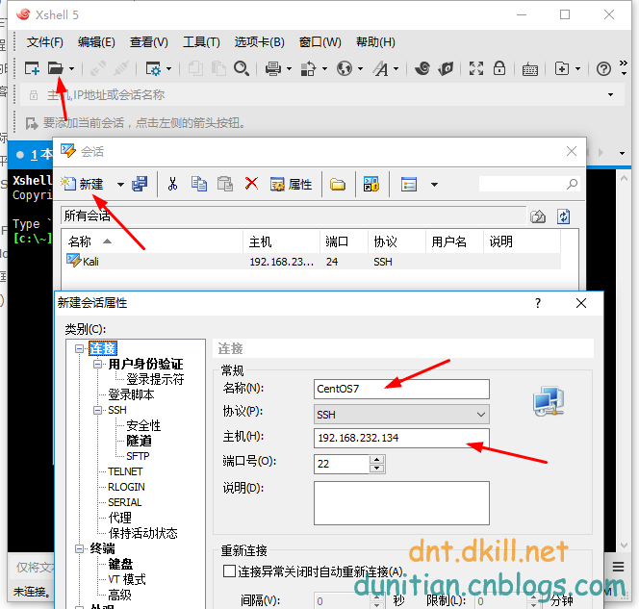This screenshot has width=639, height=609.
Task: Decrease the 端口号 port value with down arrow
Action: tap(377, 469)
